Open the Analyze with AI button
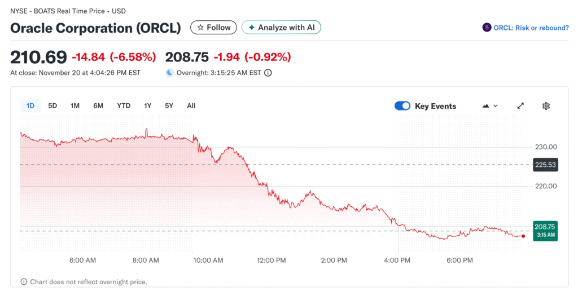 click(x=281, y=27)
